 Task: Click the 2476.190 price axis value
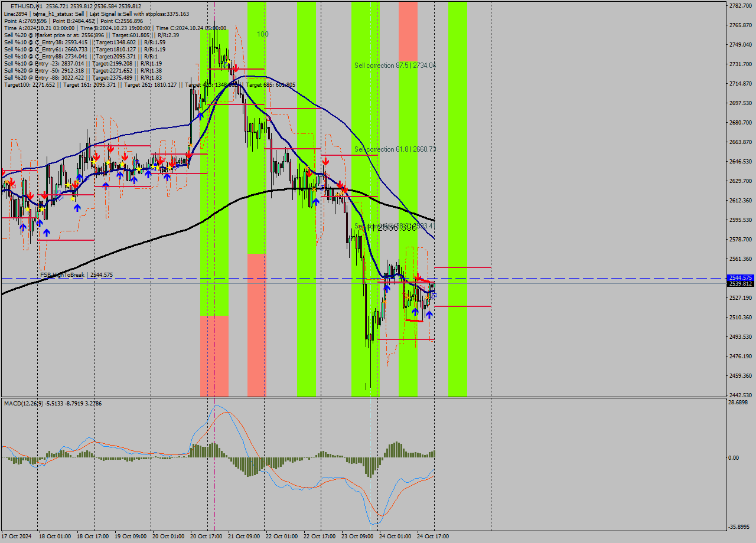click(x=741, y=356)
